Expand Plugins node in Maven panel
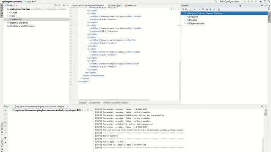 pyautogui.click(x=185, y=20)
